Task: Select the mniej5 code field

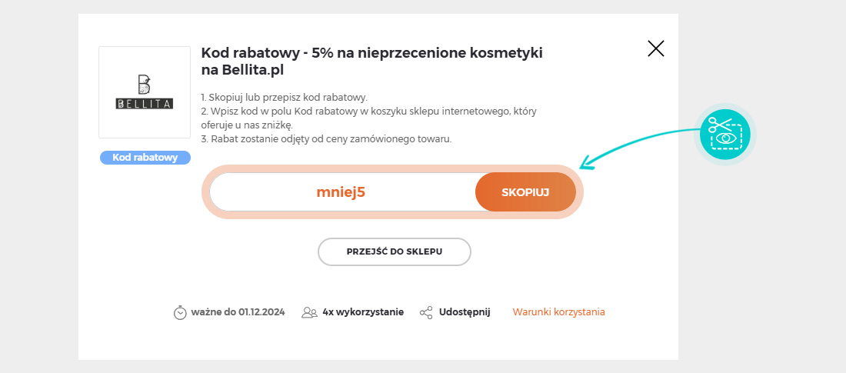Action: [342, 192]
